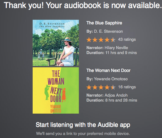162x138 pixels.
Task: Click the Blue Sapphire duration text
Action: pyautogui.click(x=111, y=53)
